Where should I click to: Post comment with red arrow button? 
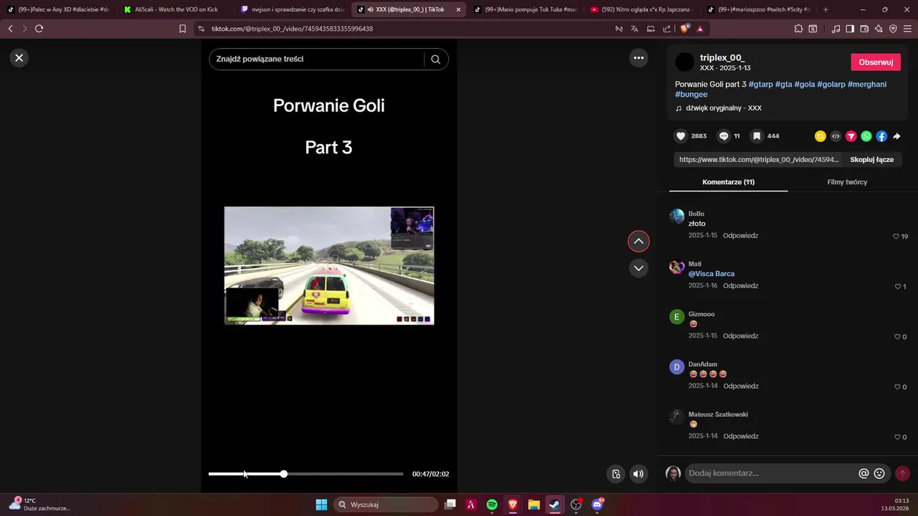[x=902, y=474]
